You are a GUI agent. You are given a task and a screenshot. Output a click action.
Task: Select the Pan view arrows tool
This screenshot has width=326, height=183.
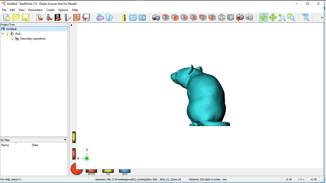pyautogui.click(x=273, y=17)
